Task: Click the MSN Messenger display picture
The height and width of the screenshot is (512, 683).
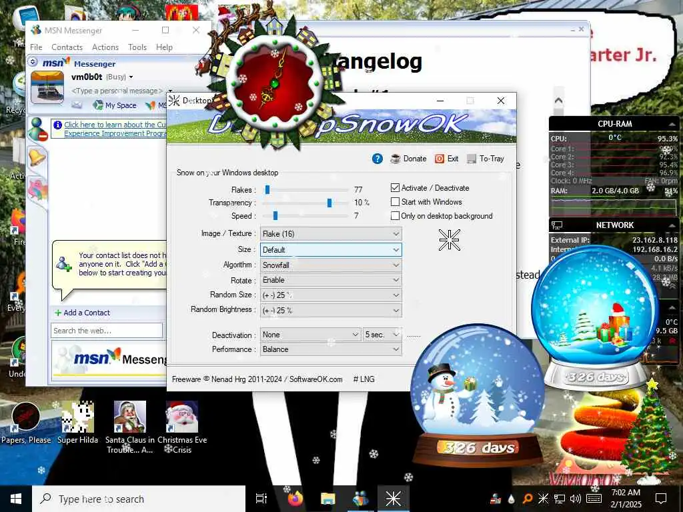Action: point(47,87)
